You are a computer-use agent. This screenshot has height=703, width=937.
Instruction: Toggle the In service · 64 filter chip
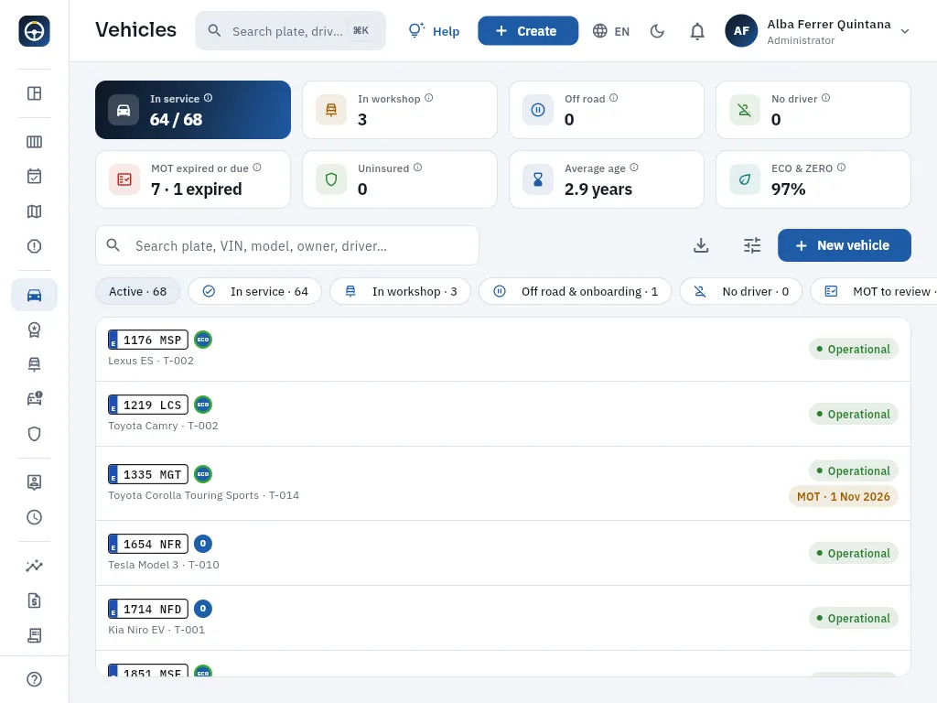(x=255, y=292)
